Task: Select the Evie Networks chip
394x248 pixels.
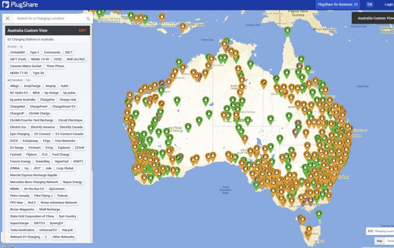Action: point(65,141)
